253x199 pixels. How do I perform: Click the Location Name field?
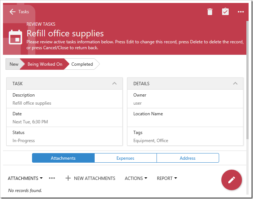click(x=185, y=117)
